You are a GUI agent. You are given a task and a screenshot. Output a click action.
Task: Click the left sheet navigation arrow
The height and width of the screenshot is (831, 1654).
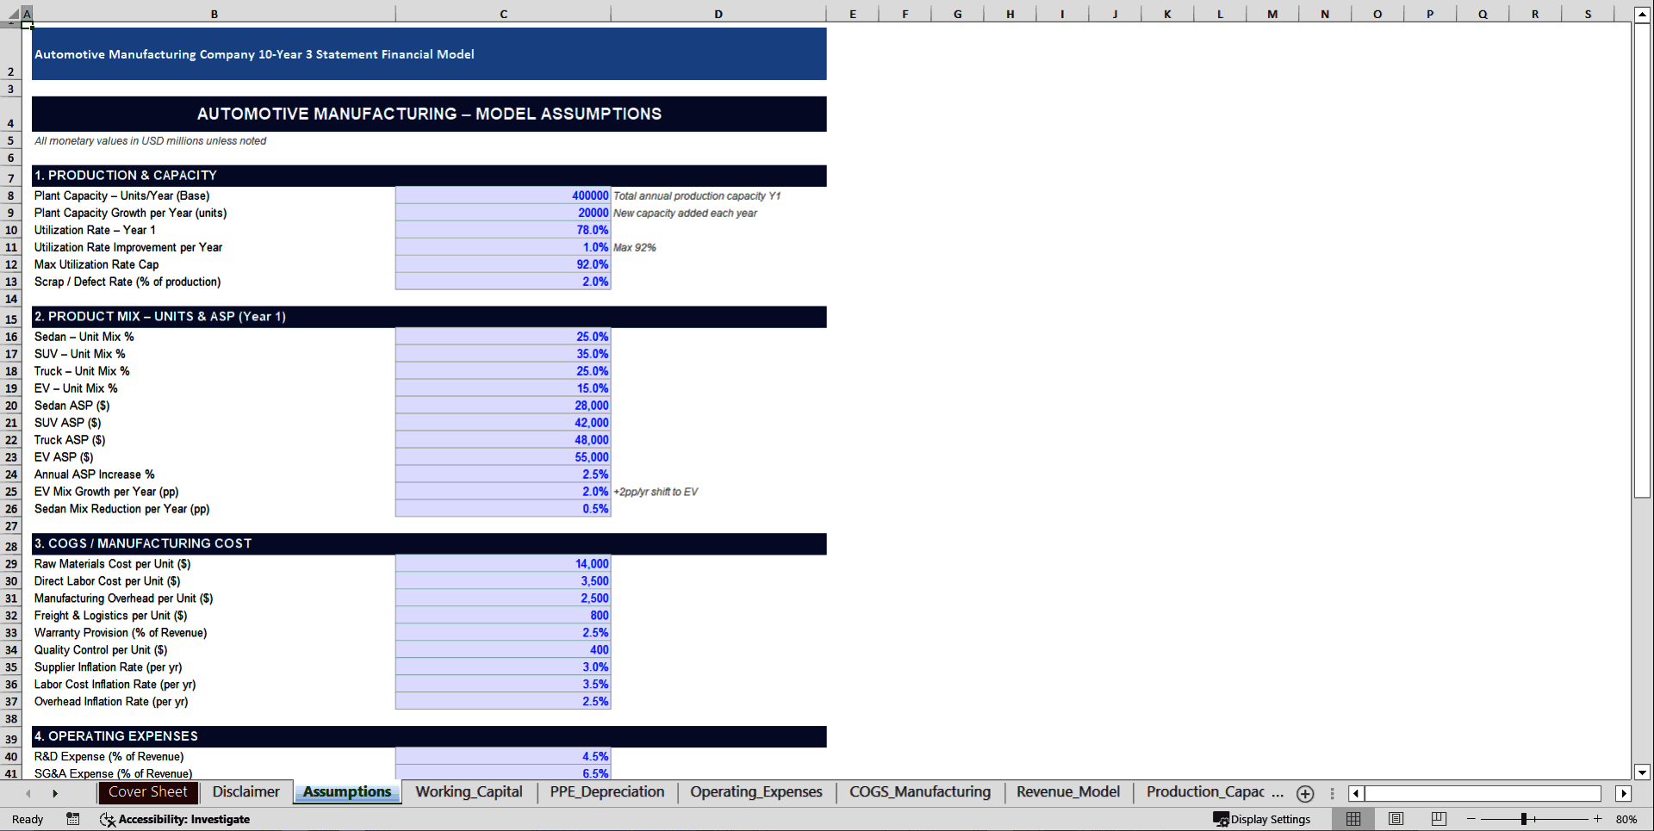pyautogui.click(x=29, y=793)
